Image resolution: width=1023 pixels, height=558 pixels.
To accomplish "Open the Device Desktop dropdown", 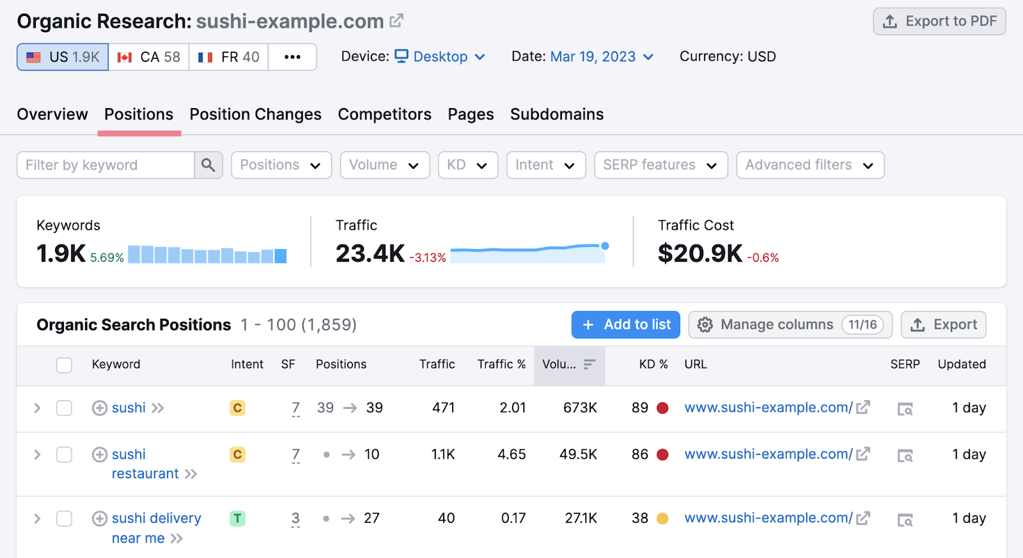I will coord(440,57).
